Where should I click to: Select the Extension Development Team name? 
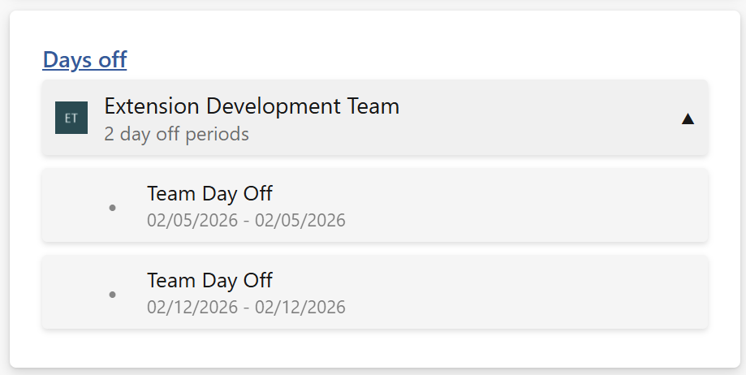click(x=252, y=106)
